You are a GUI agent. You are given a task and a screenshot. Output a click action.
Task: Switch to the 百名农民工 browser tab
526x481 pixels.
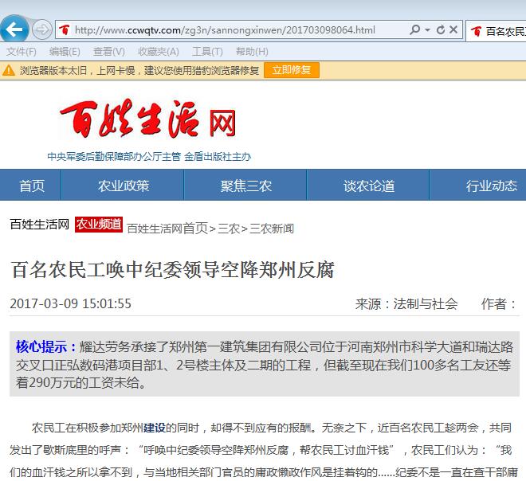click(x=498, y=31)
